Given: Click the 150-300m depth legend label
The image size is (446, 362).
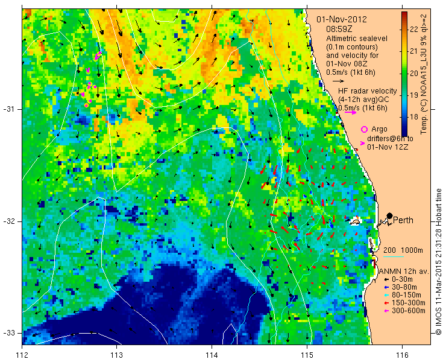Looking at the screenshot, I should pyautogui.click(x=409, y=303).
